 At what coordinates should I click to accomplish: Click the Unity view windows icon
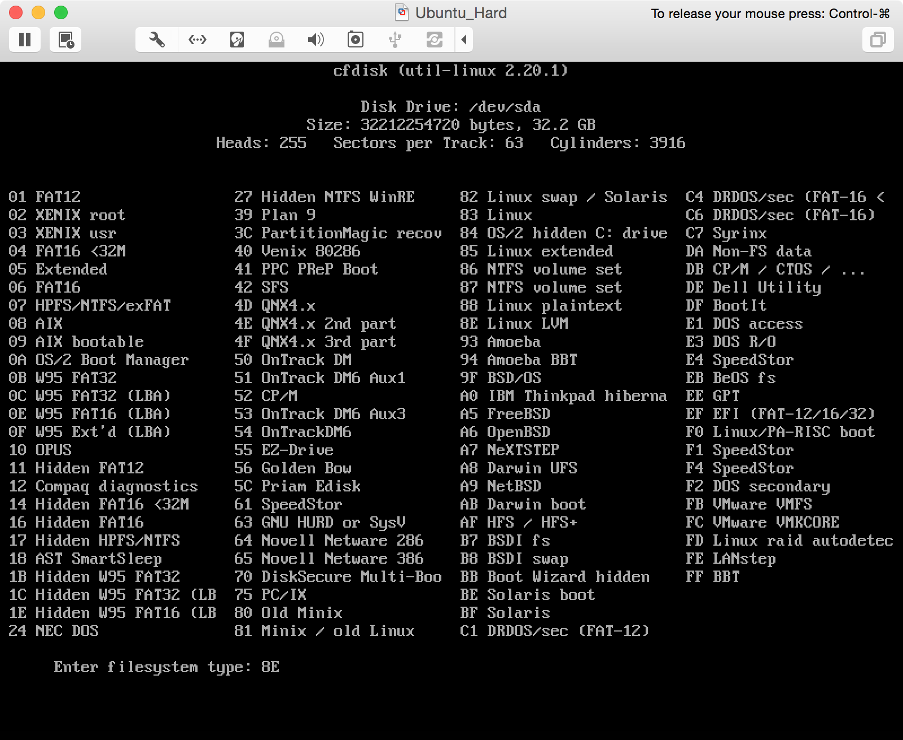point(878,40)
